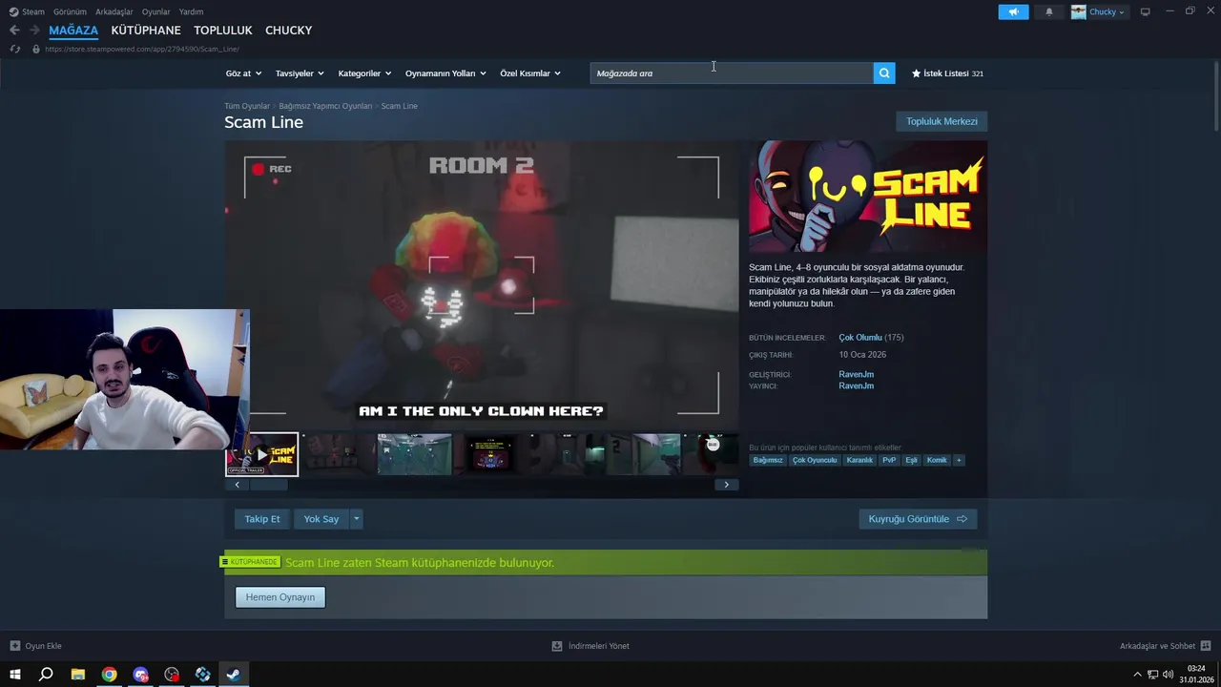Expand the Oynamanın Yolları dropdown

click(445, 73)
